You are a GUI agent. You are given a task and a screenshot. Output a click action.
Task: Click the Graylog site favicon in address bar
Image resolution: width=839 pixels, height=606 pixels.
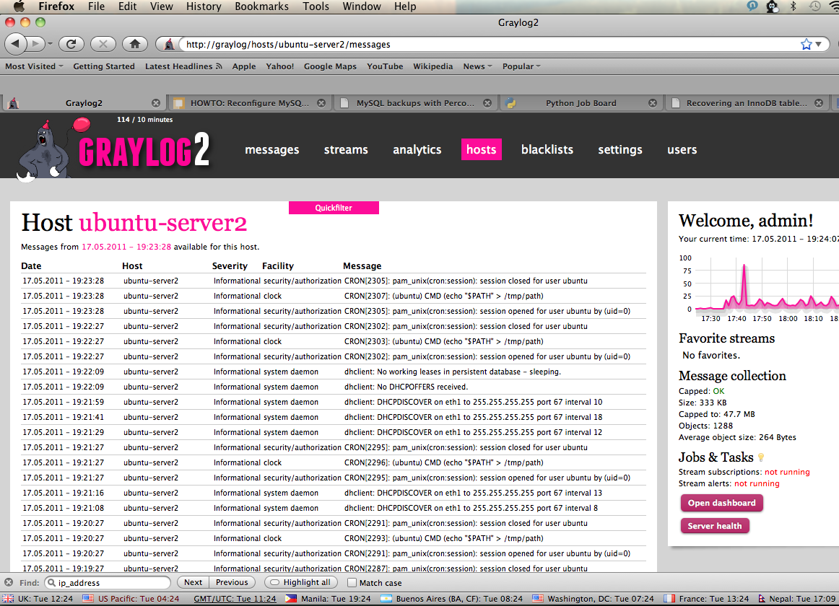pyautogui.click(x=169, y=45)
